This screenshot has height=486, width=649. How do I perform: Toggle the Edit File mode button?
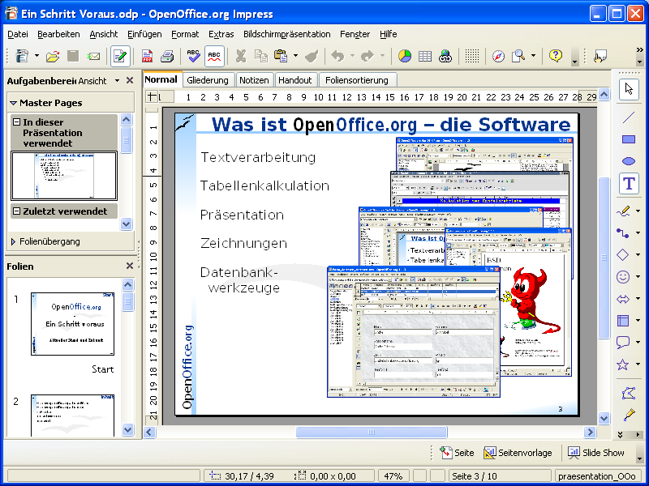click(x=120, y=56)
